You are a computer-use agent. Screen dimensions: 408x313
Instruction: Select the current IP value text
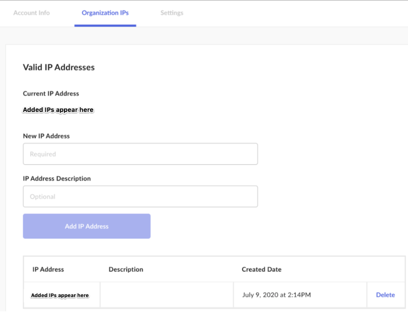[58, 110]
